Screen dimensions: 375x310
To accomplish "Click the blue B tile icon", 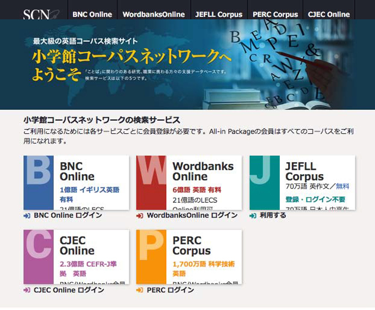I will 39,183.
